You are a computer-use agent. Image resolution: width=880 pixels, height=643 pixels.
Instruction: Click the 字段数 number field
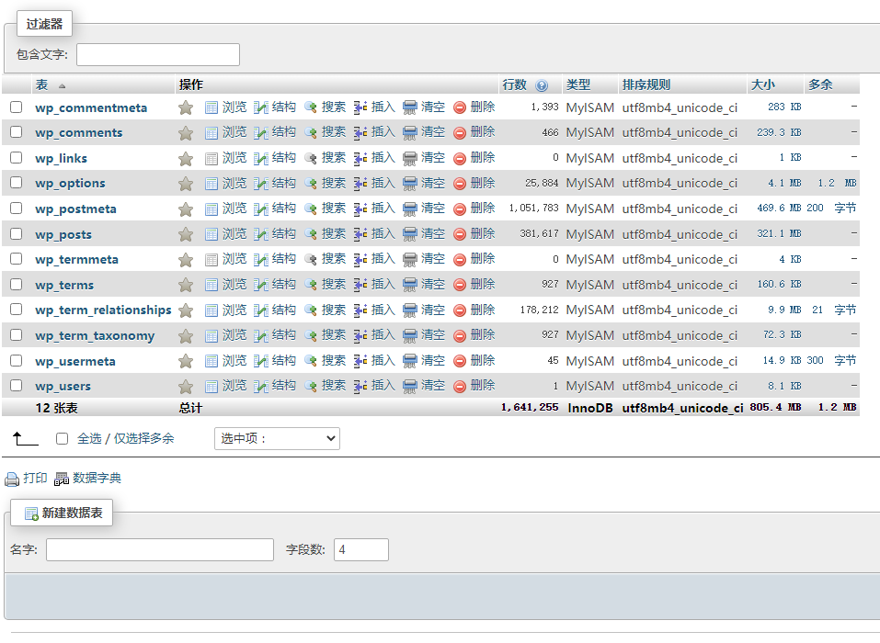pyautogui.click(x=361, y=550)
